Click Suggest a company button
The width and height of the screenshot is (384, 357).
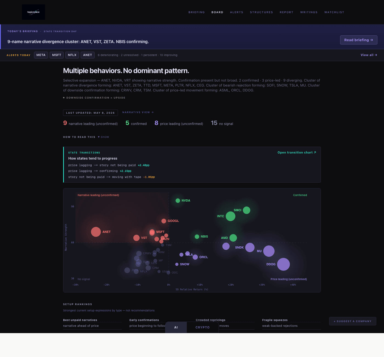pyautogui.click(x=352, y=321)
